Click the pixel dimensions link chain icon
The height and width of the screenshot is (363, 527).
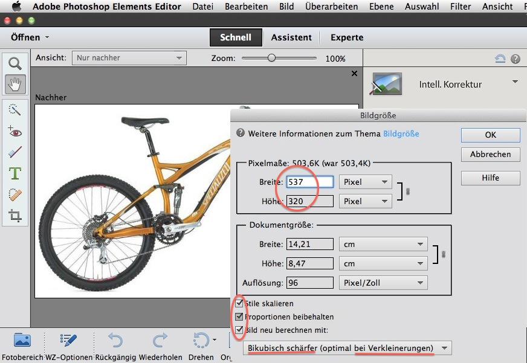(408, 191)
